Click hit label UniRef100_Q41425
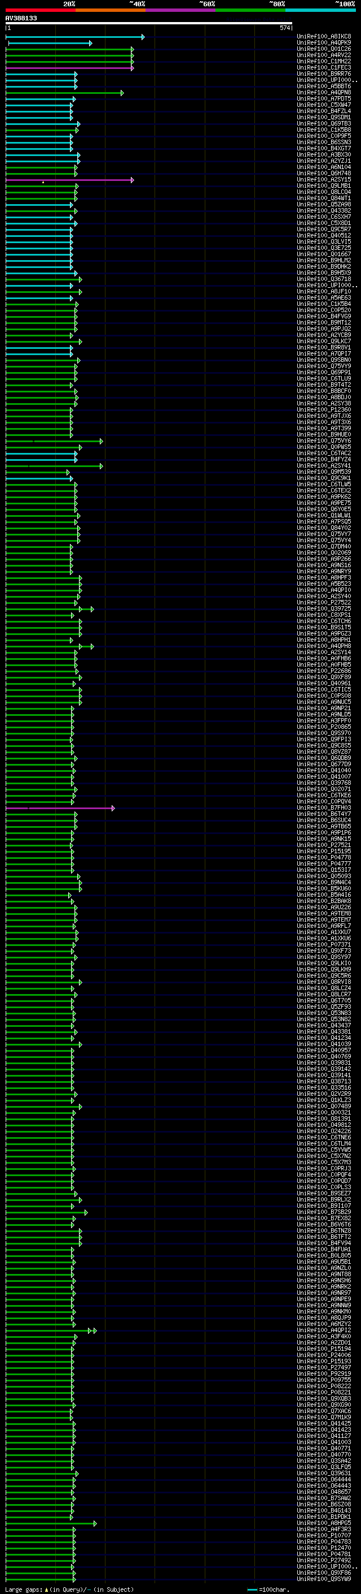Screen dimensions: 361x1594 [x=324, y=1423]
